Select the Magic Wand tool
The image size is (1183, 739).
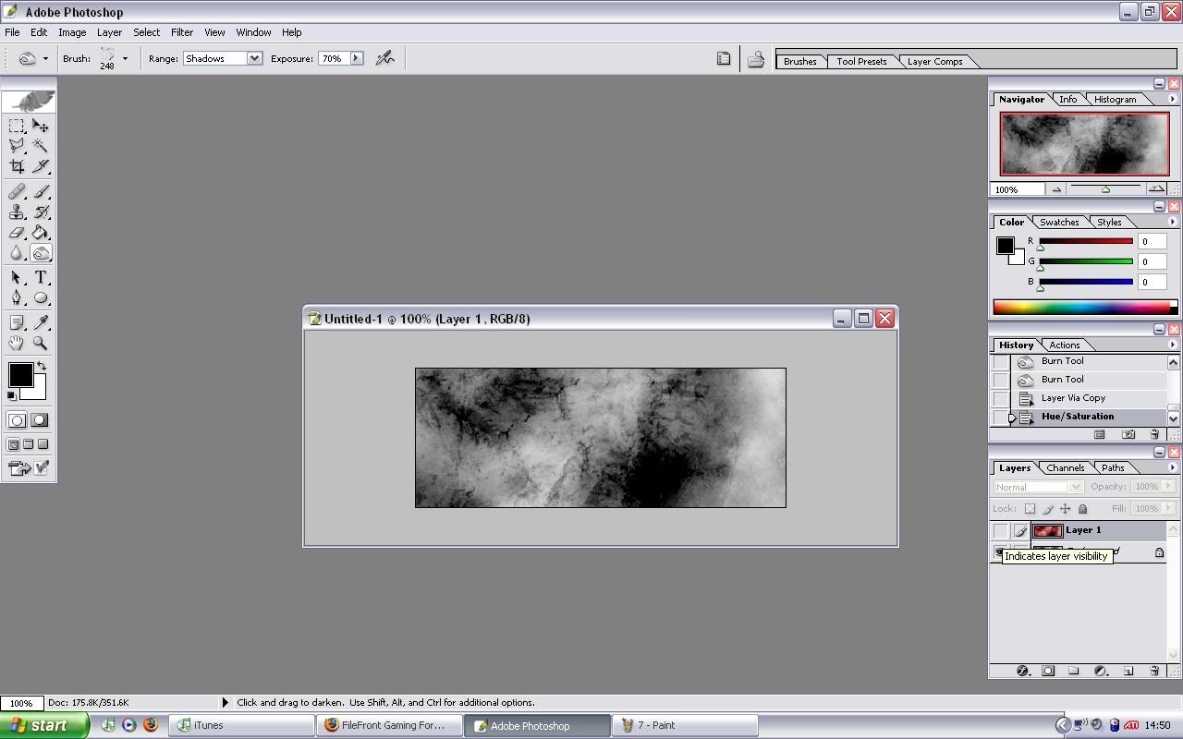[41, 146]
